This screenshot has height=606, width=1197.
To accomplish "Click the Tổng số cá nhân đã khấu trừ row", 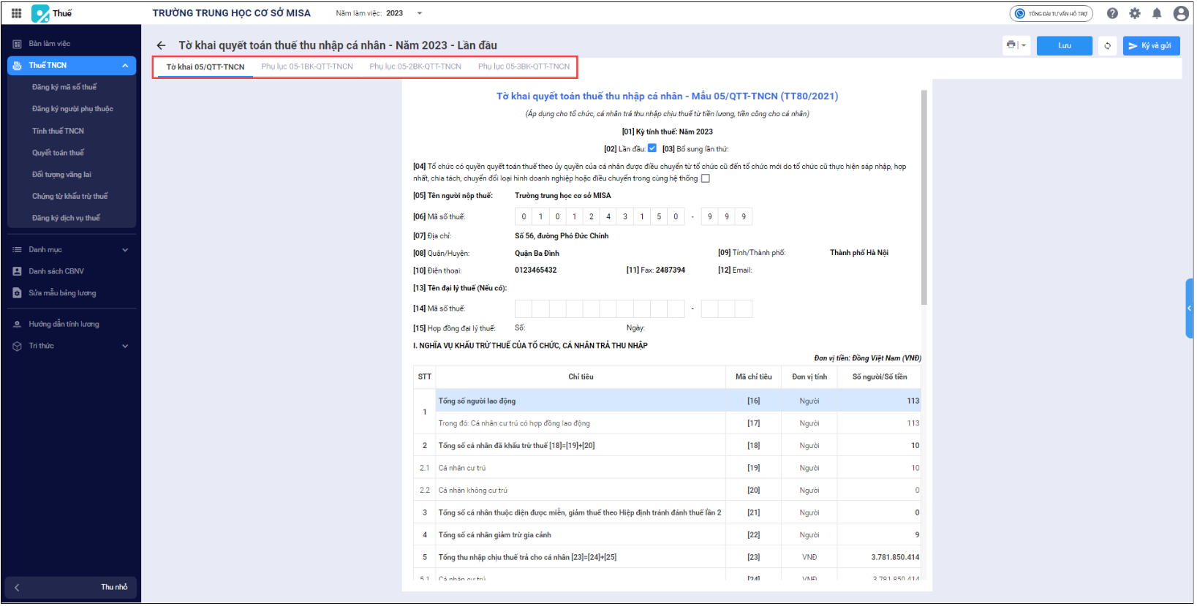I will pyautogui.click(x=667, y=446).
